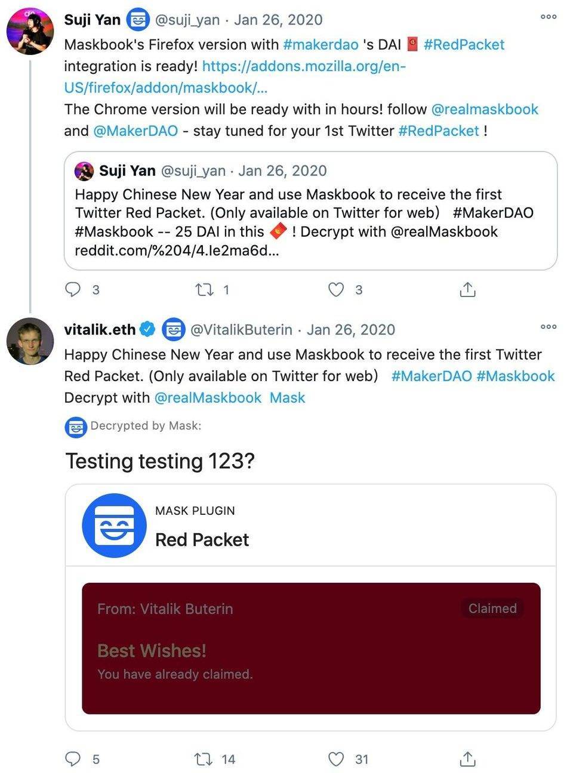Visit the @realmaskbook mention in Suji's tweet

[x=484, y=109]
